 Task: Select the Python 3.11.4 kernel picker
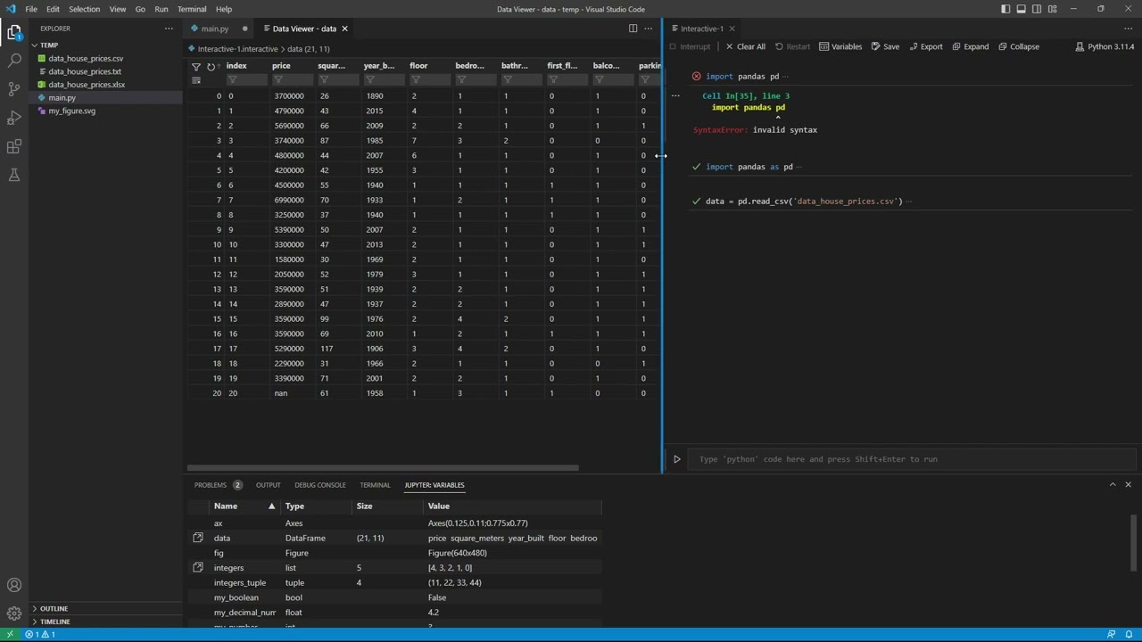pos(1105,46)
